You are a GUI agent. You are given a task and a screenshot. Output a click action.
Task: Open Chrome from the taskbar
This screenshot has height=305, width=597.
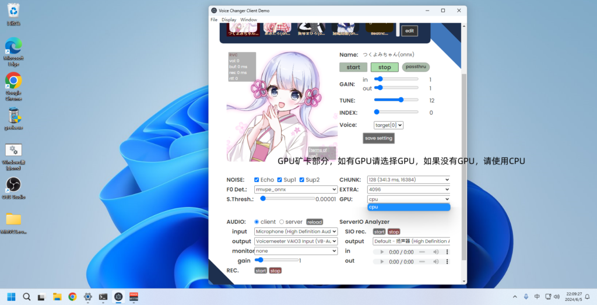click(72, 297)
